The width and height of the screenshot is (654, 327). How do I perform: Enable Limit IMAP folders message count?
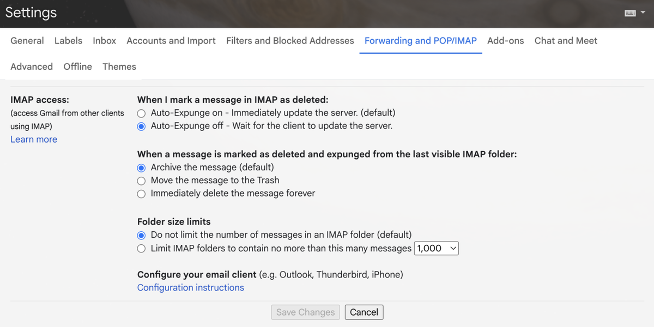tap(142, 249)
